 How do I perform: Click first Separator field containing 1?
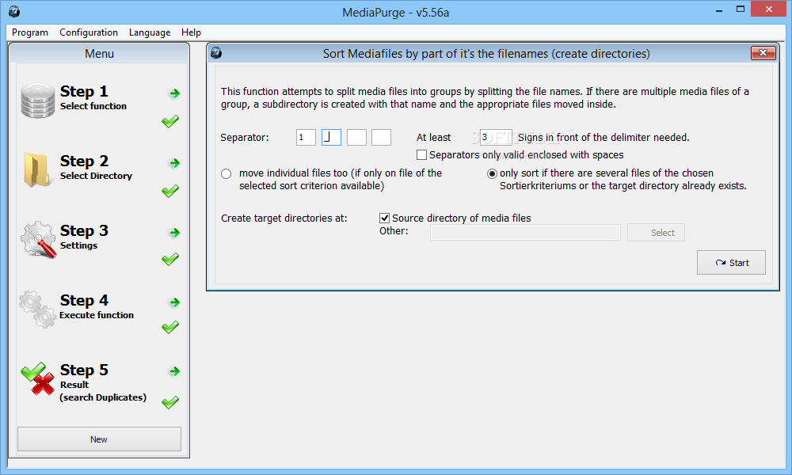coord(306,137)
